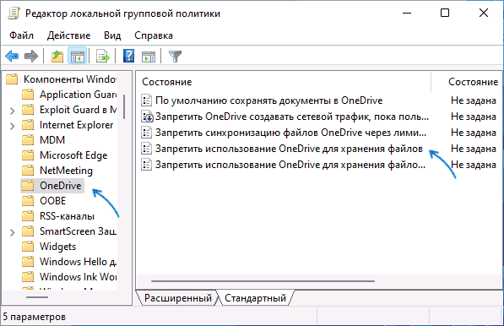Click the tree pane vertical scrollbar

point(124,107)
